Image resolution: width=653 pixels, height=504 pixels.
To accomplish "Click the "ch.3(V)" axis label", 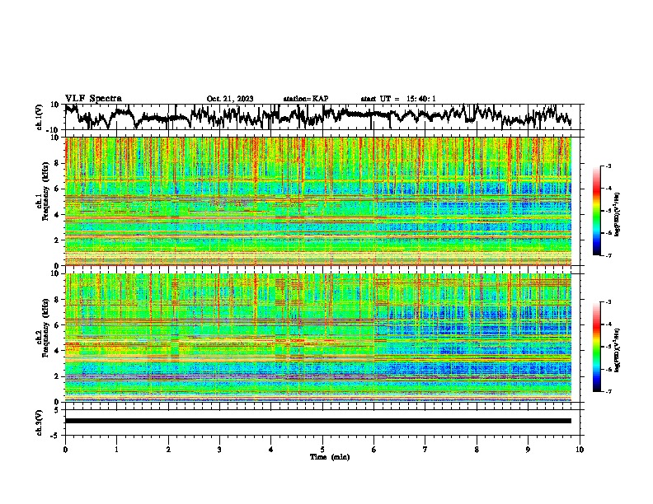I will pos(40,422).
